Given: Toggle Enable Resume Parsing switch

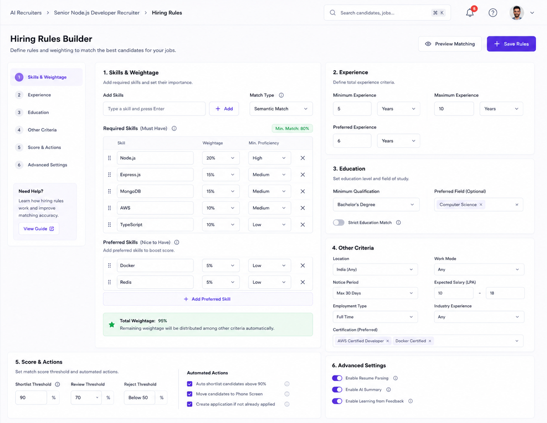Looking at the screenshot, I should click(337, 378).
